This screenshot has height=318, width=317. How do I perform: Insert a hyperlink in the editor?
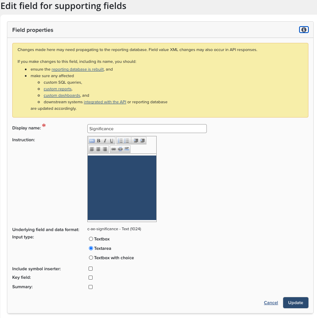click(x=114, y=149)
